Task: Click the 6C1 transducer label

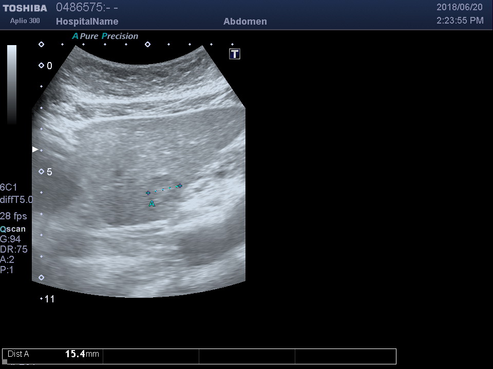Action: click(9, 188)
